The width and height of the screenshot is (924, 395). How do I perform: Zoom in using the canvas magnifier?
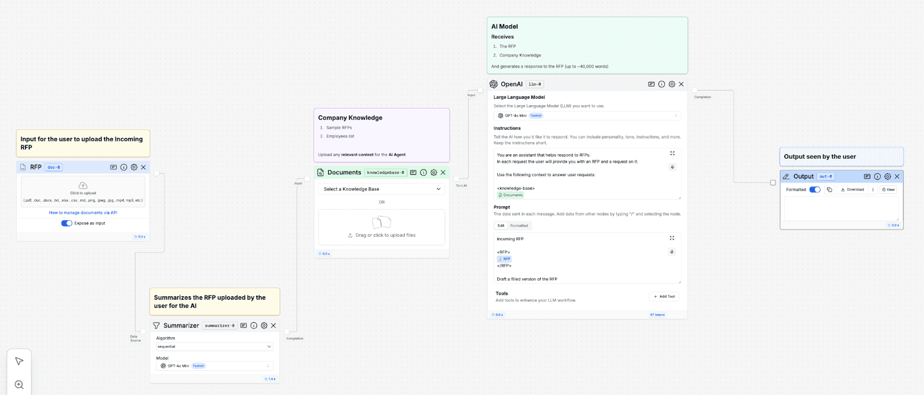tap(19, 385)
